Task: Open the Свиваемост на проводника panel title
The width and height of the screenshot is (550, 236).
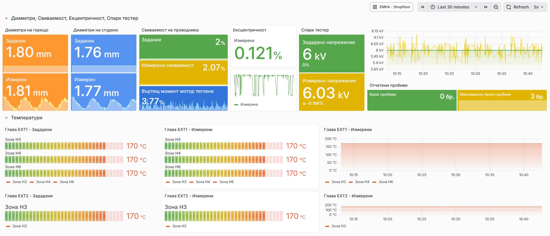Action: point(170,30)
